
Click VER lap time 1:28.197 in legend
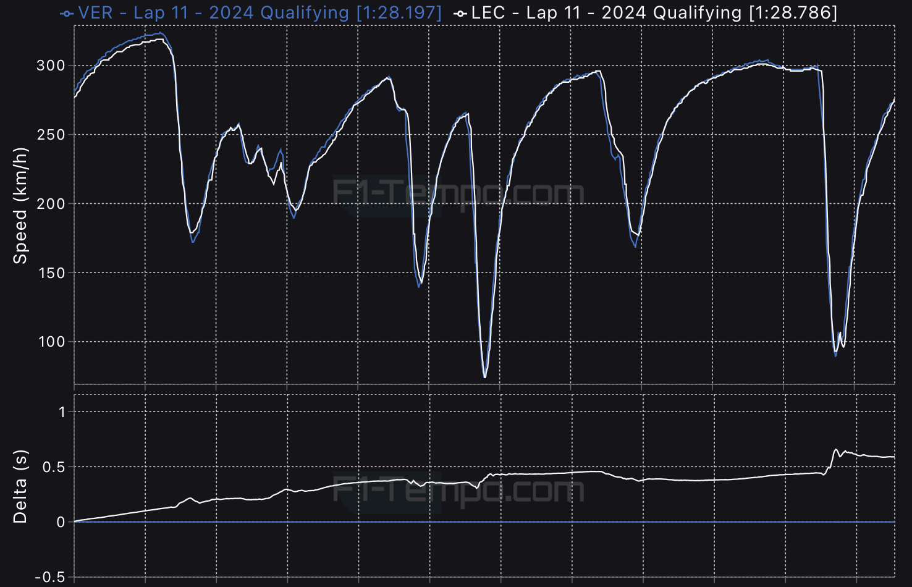pyautogui.click(x=400, y=13)
